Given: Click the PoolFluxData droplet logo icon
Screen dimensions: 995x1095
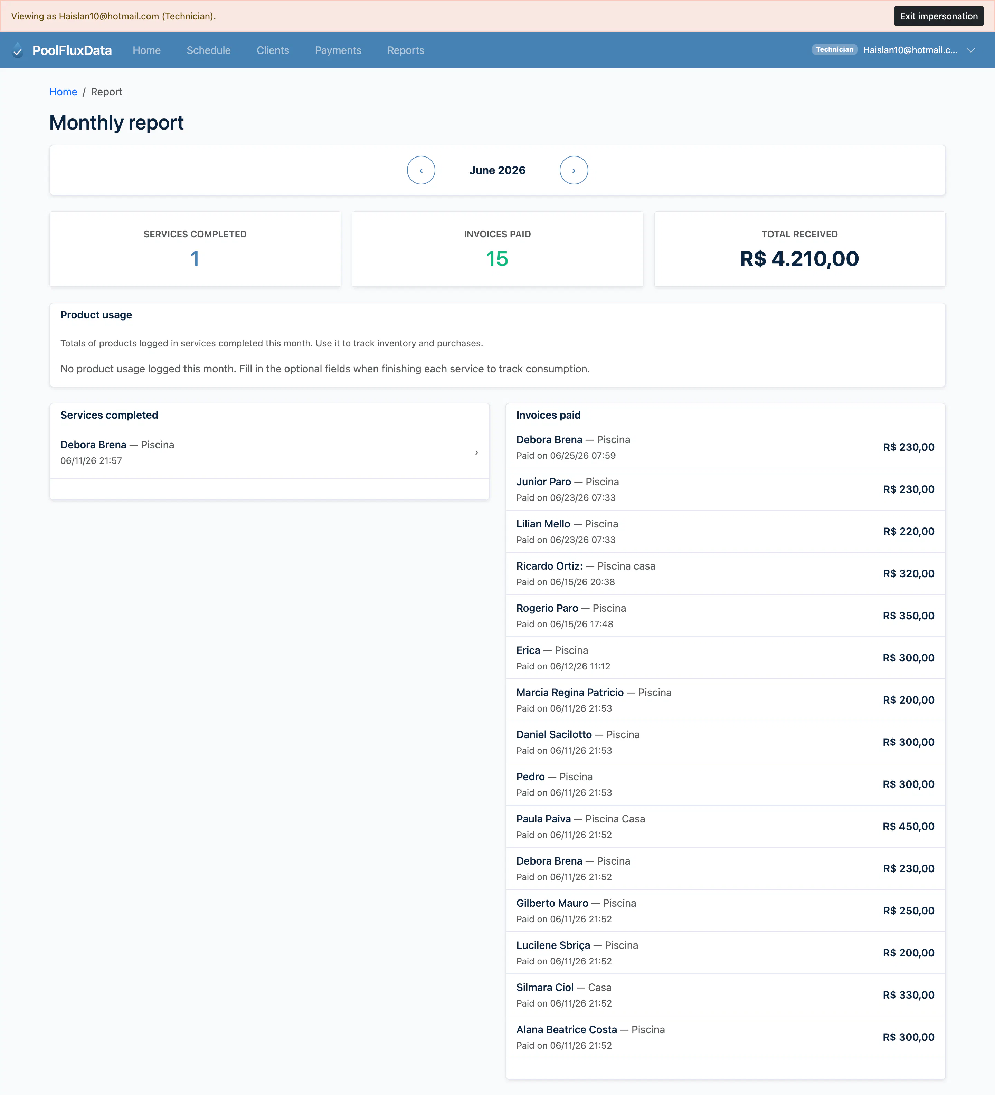Looking at the screenshot, I should point(17,50).
